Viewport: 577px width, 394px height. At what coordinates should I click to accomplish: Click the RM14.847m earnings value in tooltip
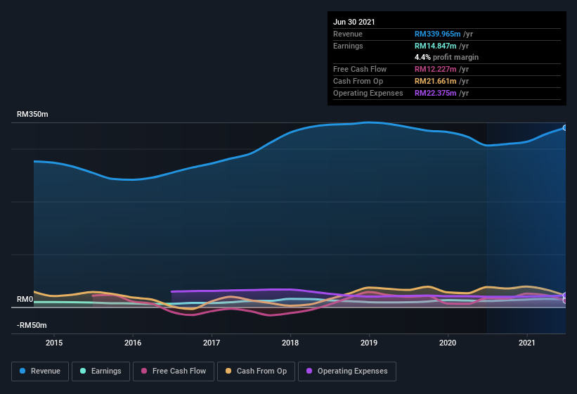coord(435,46)
